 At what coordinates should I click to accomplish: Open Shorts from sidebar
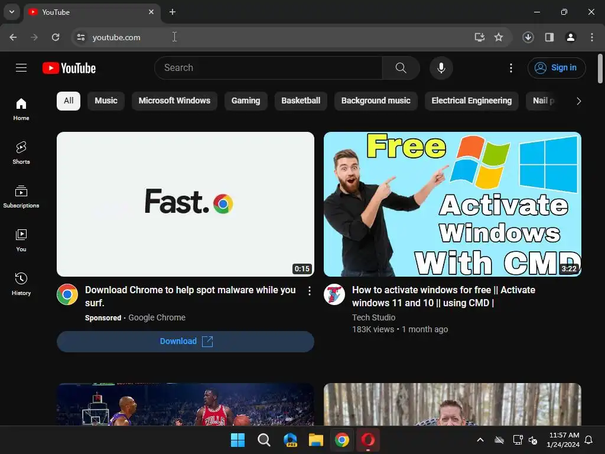[x=21, y=153]
